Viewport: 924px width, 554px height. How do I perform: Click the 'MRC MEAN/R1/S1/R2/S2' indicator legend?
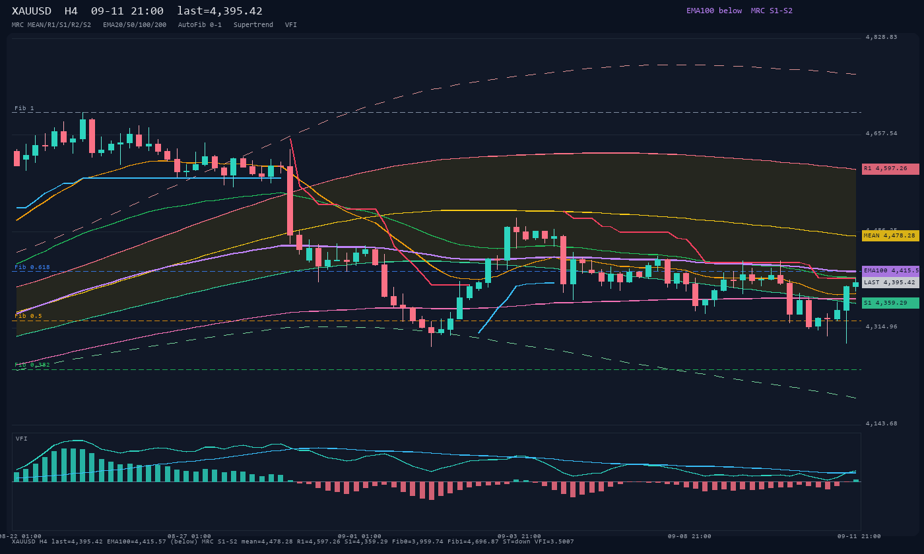(x=51, y=25)
